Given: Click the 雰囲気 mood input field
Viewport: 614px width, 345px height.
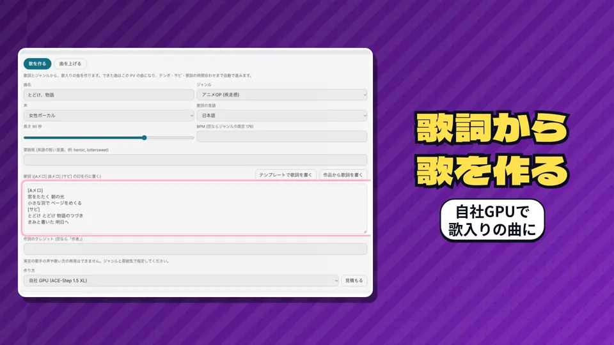Looking at the screenshot, I should pos(196,160).
